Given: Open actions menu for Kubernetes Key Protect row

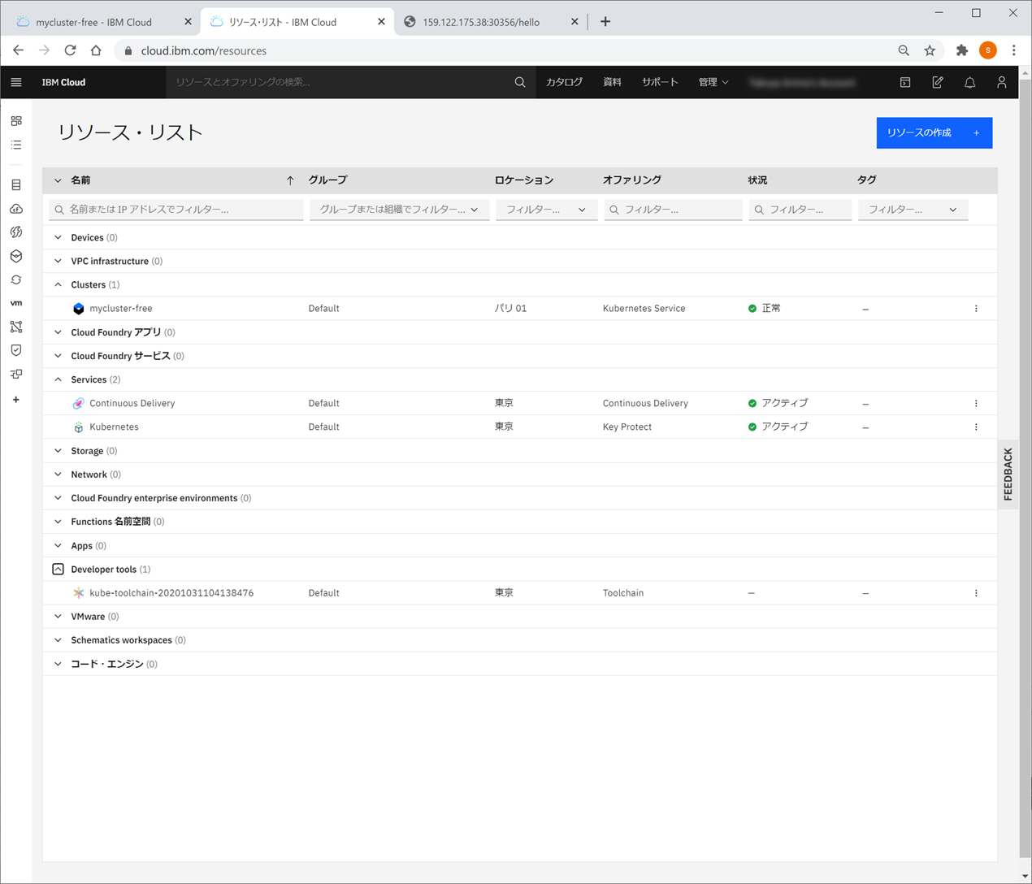Looking at the screenshot, I should pyautogui.click(x=976, y=427).
